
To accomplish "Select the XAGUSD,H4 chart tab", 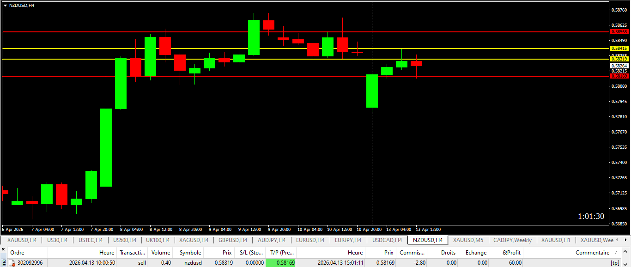I will pos(194,240).
